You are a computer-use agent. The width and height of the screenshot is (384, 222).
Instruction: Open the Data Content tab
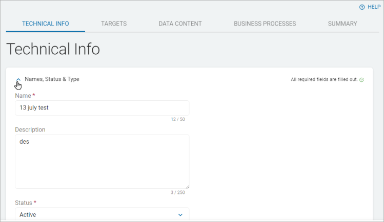point(180,24)
